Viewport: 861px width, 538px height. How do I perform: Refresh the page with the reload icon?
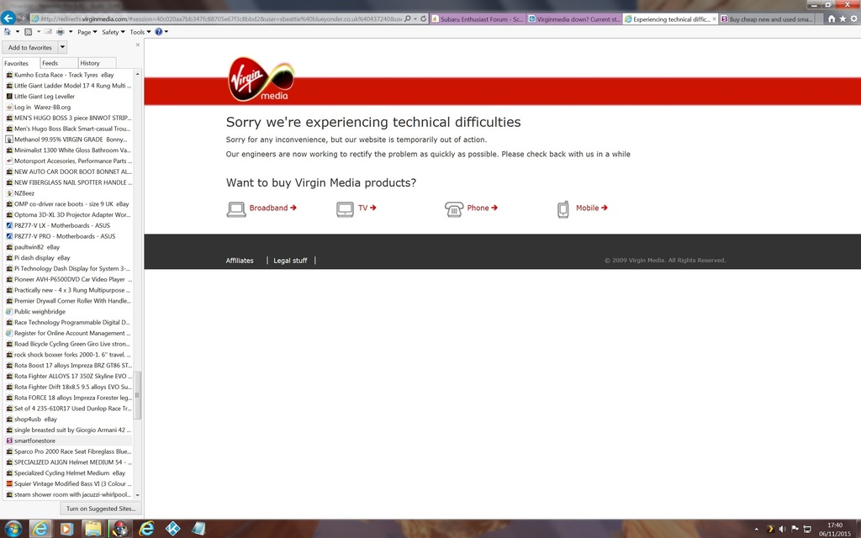pos(424,18)
